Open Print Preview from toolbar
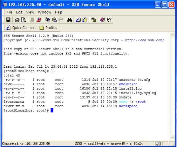This screenshot has height=147, width=177. pyautogui.click(x=24, y=20)
